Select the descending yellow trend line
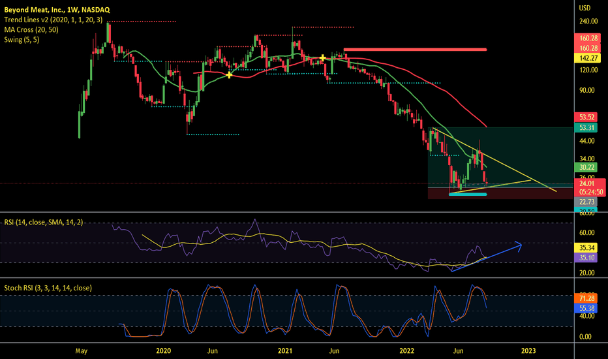 pyautogui.click(x=494, y=159)
